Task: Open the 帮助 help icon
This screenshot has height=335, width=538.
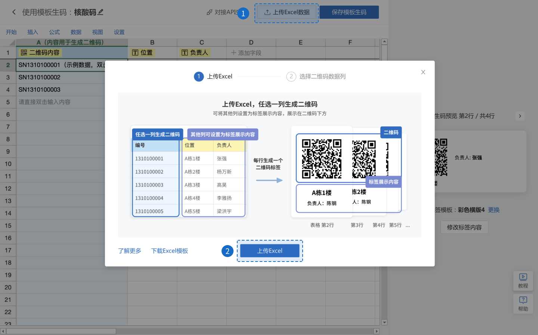Action: [523, 304]
